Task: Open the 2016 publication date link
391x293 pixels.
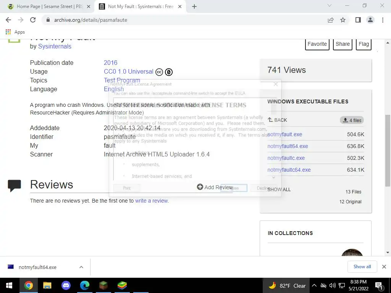Action: click(x=110, y=63)
